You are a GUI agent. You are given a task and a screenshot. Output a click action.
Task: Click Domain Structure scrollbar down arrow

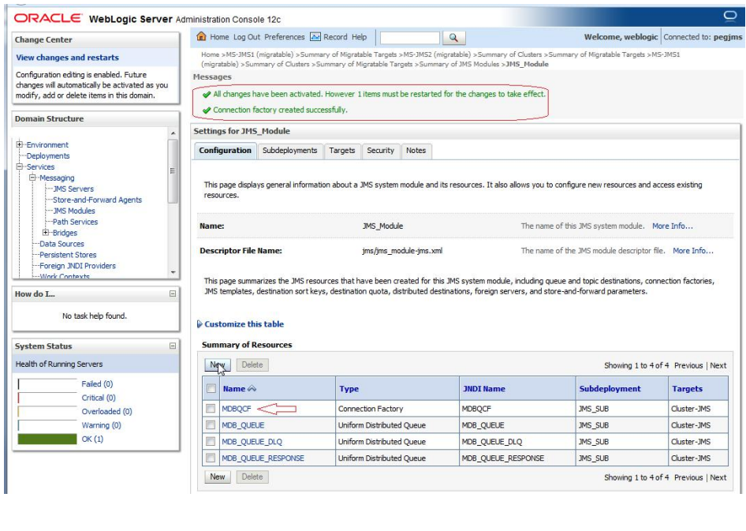pyautogui.click(x=173, y=272)
